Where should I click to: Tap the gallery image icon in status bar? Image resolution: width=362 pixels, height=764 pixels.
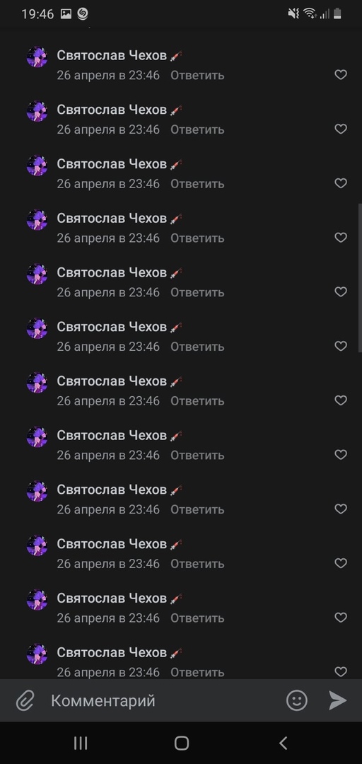point(66,14)
